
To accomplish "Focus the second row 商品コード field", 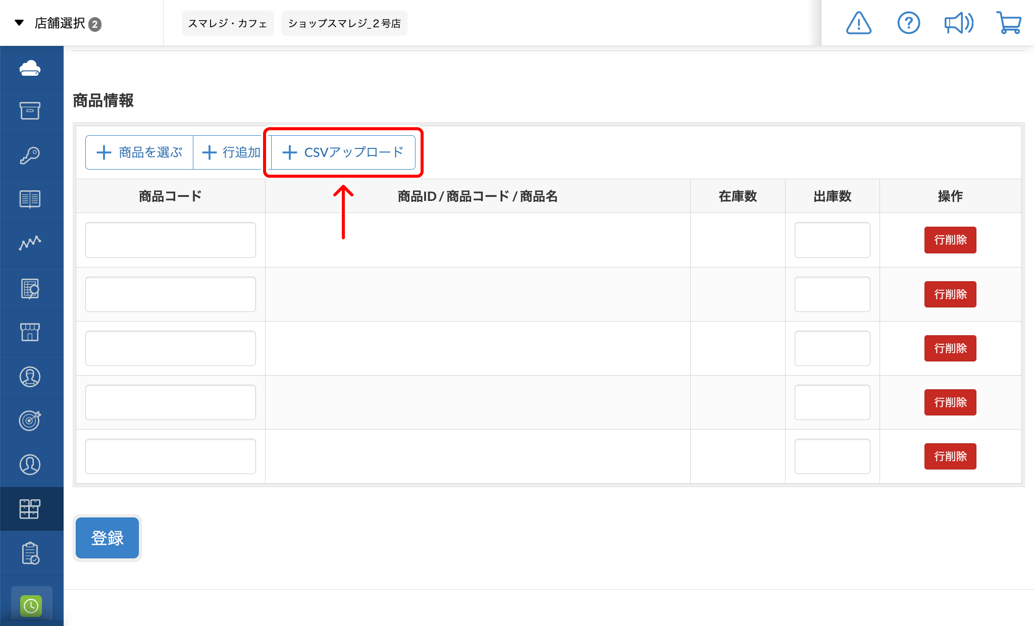I will coord(171,294).
